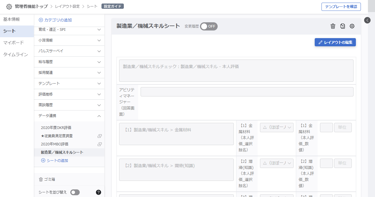Select the 2020年度OKR評価 sheet
Screen dimensions: 375x197
pyautogui.click(x=56, y=128)
